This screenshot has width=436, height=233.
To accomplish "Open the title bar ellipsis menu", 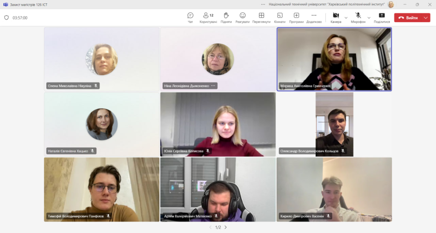I will click(263, 4).
